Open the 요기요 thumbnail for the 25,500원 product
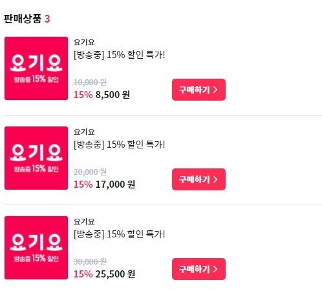Screen dimensions: 322x291 (x=36, y=248)
